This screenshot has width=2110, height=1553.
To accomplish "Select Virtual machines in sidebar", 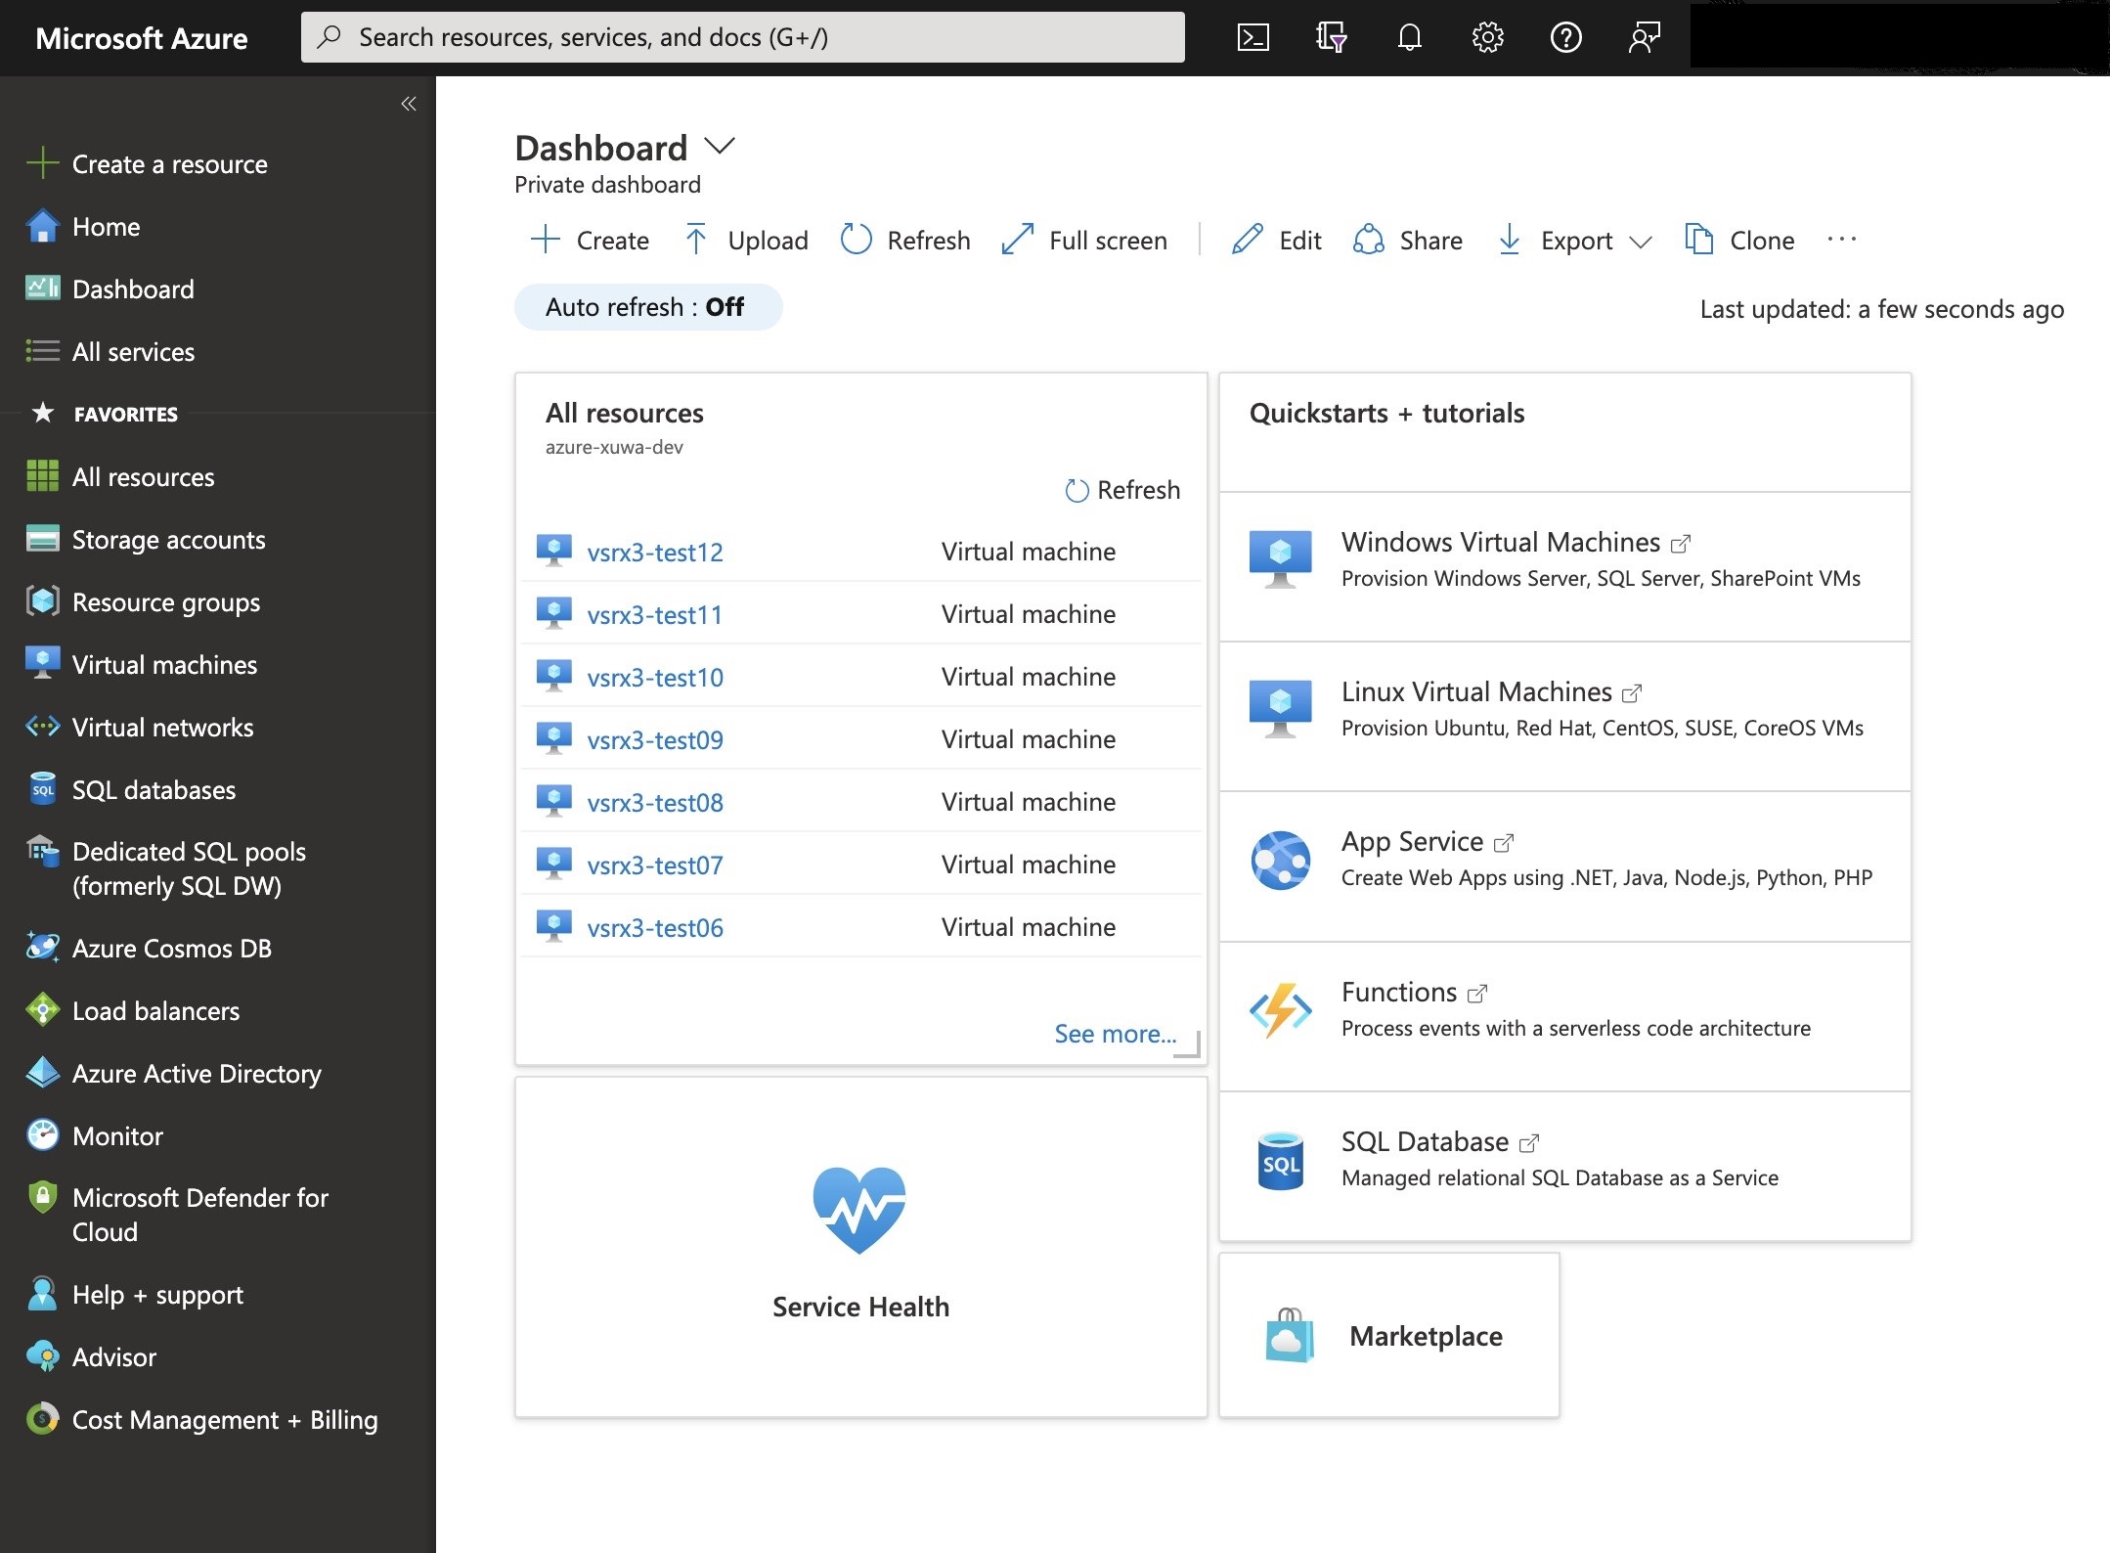I will pos(164,665).
